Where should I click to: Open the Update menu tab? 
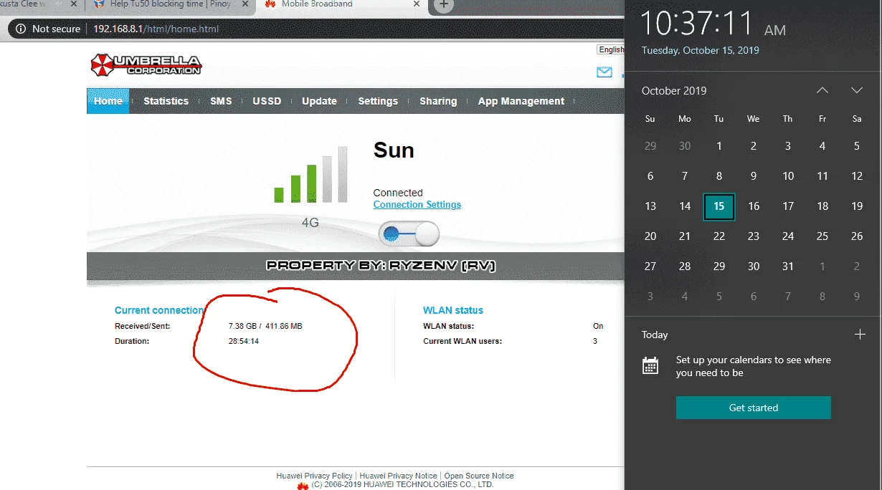[x=319, y=101]
